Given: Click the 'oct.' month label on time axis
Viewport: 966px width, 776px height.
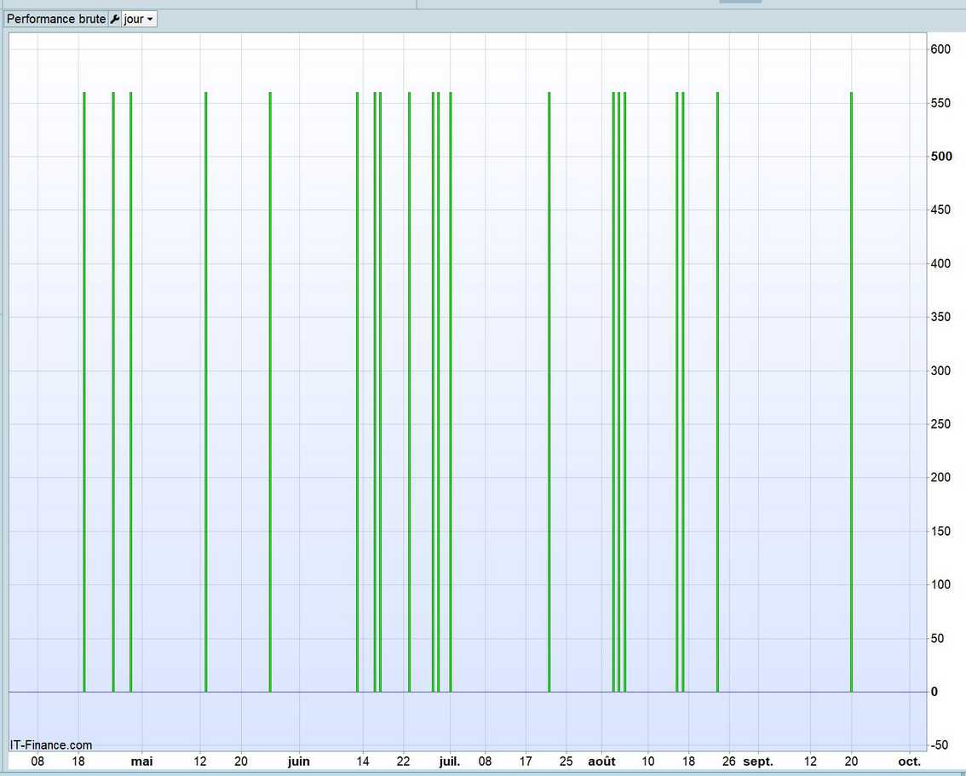Looking at the screenshot, I should click(909, 762).
